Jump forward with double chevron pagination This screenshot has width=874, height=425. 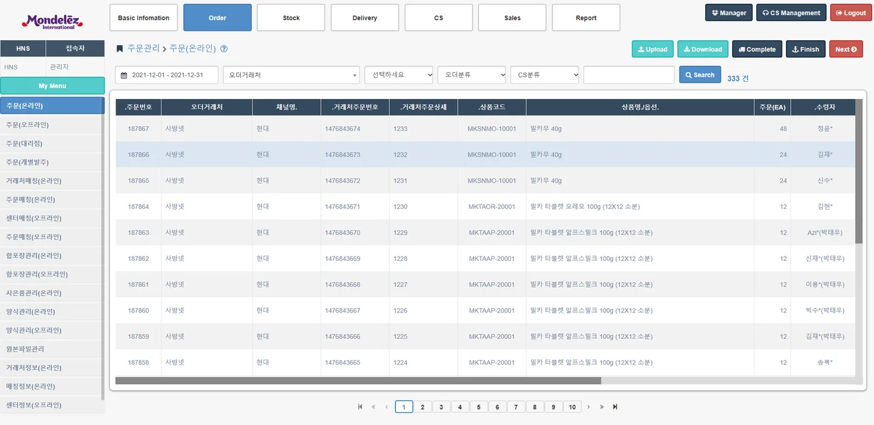[601, 407]
